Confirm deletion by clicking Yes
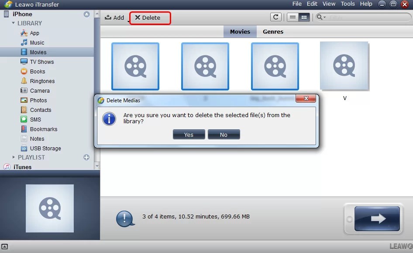The image size is (413, 253). point(189,134)
